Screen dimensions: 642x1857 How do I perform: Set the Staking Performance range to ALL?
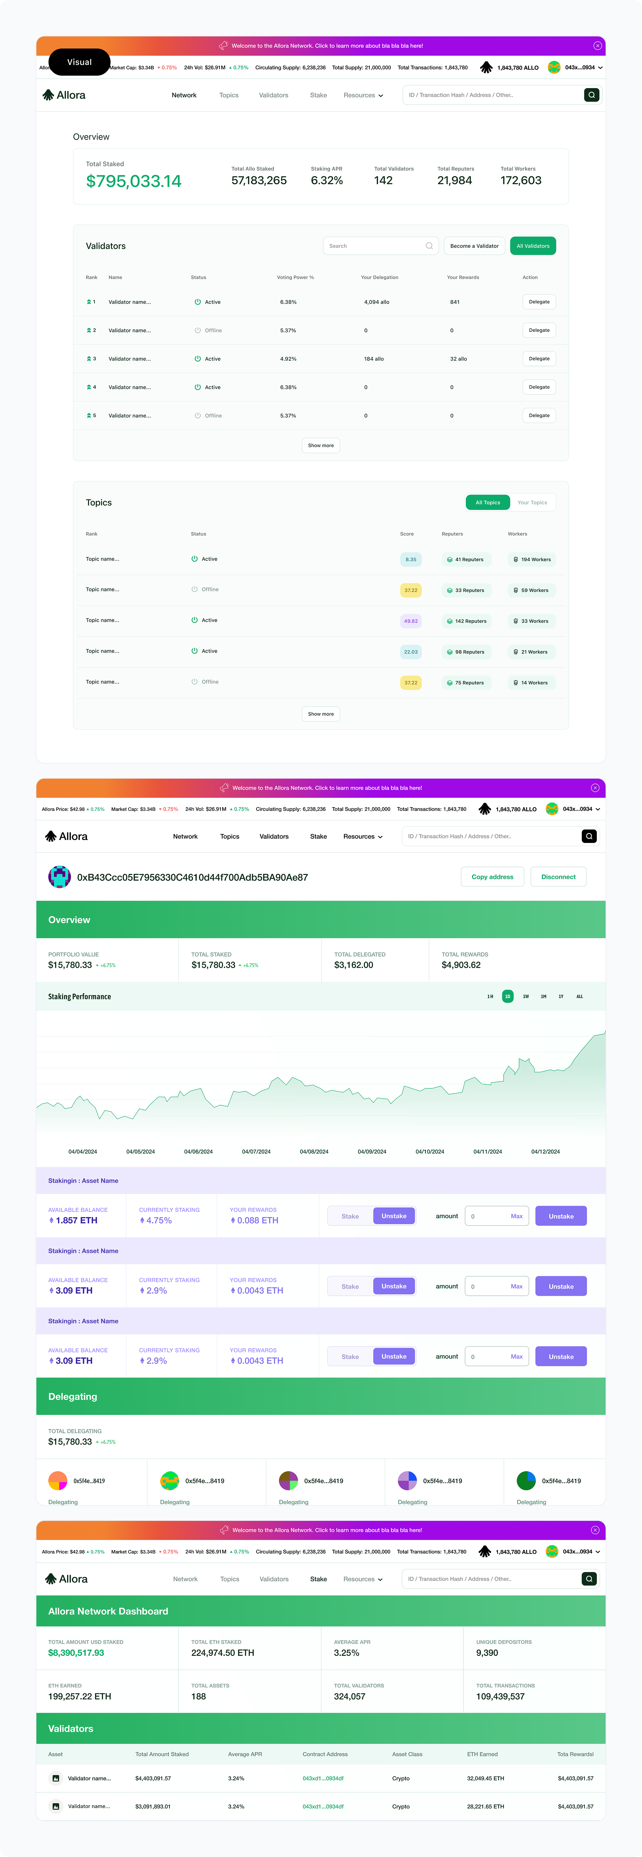(x=579, y=996)
